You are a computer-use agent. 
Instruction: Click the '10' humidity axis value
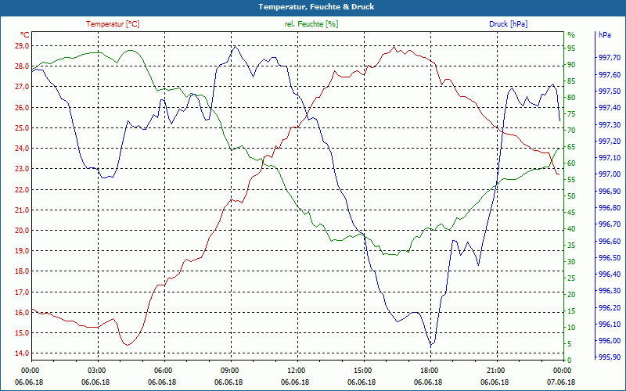coord(571,327)
